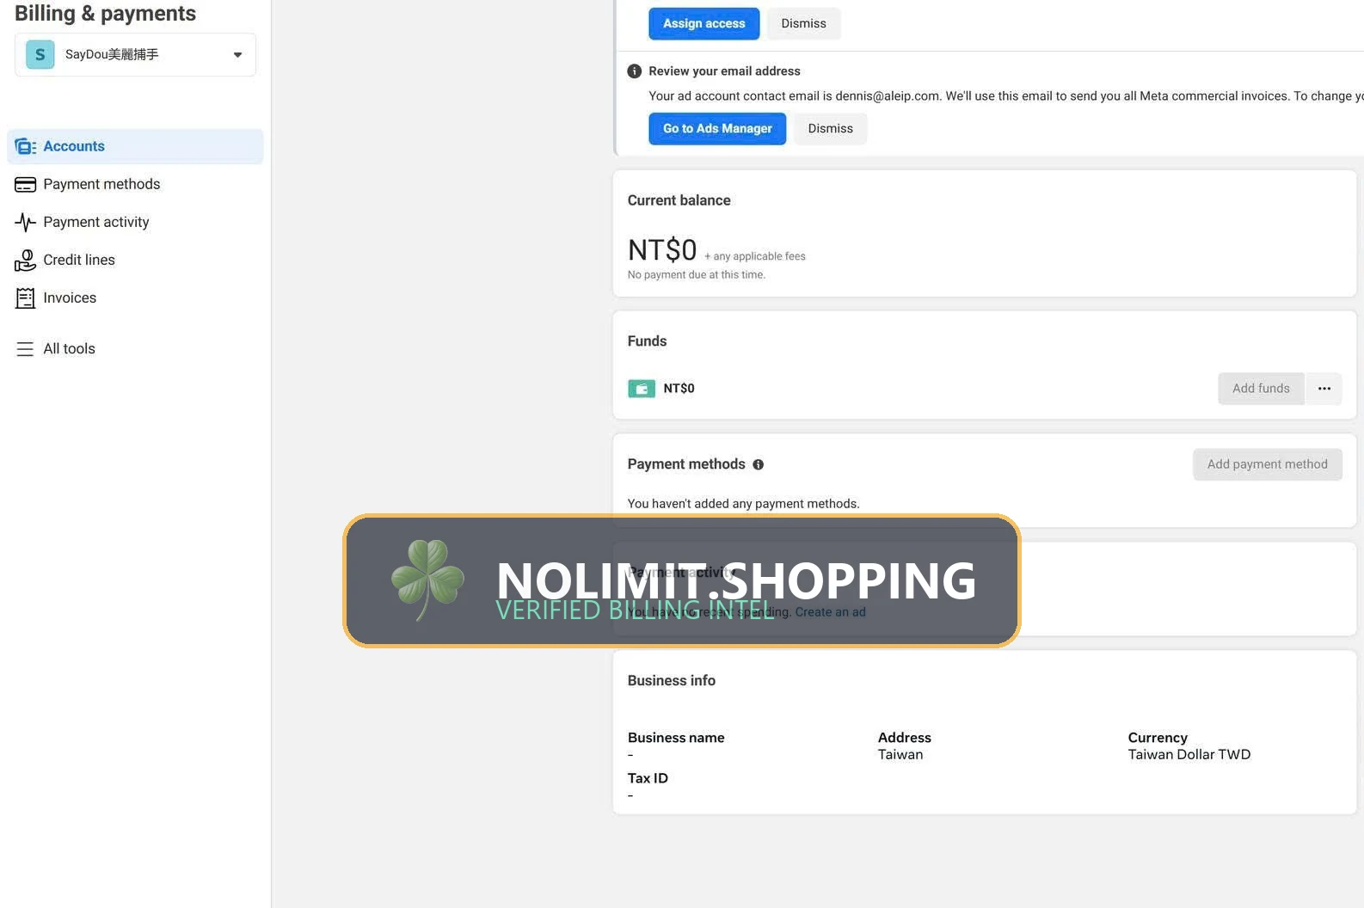The height and width of the screenshot is (908, 1364).
Task: Click the Tax ID label
Action: [x=648, y=778]
